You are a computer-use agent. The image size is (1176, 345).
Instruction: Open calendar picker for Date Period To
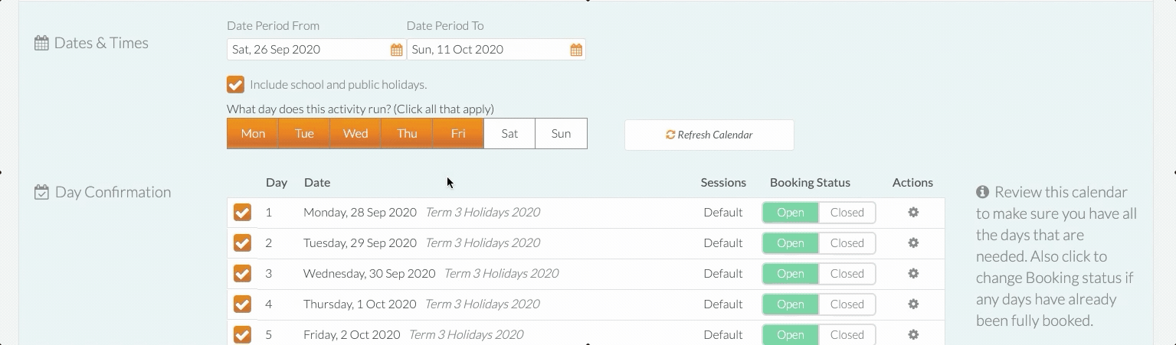[x=576, y=50]
